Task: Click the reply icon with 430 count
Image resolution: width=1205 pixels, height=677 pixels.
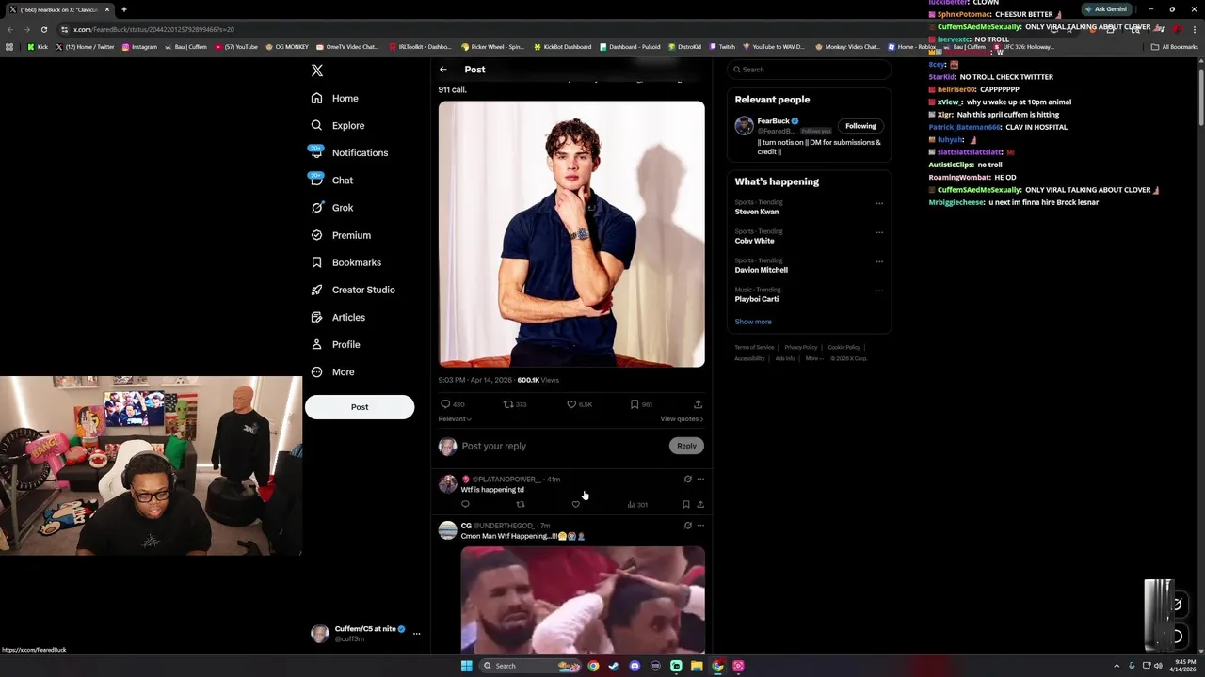Action: click(453, 404)
